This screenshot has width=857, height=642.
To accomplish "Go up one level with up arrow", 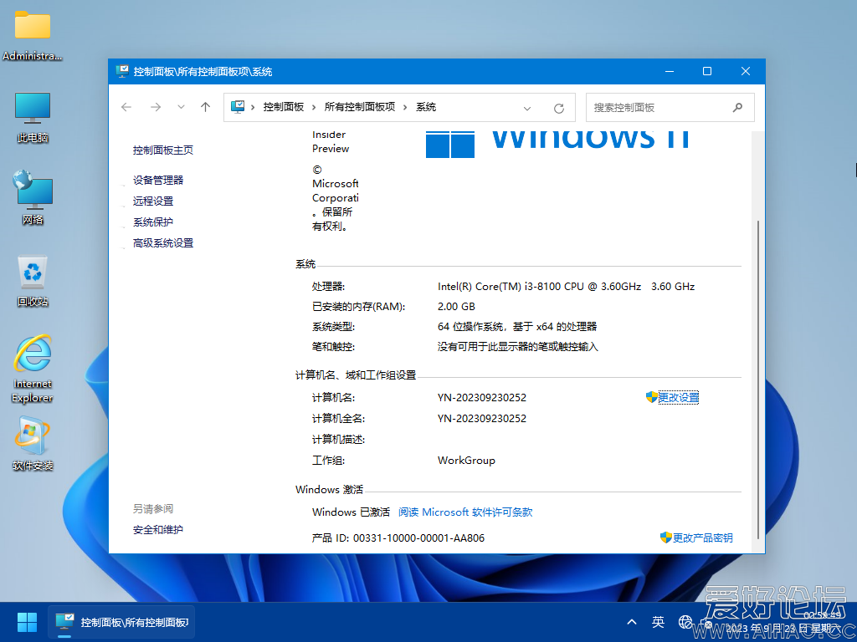I will point(205,107).
